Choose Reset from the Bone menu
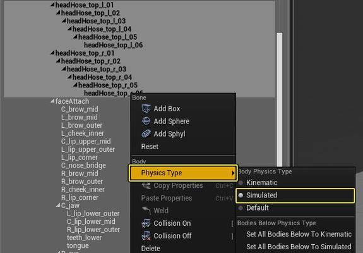 tap(150, 147)
